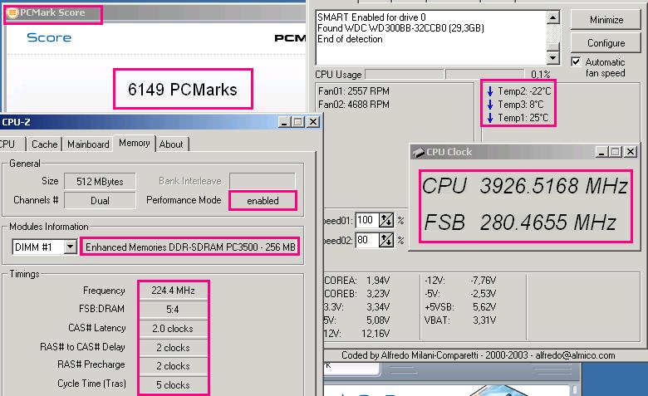Click the Temp3 down-arrow indicator
The height and width of the screenshot is (396, 648).
coord(489,105)
